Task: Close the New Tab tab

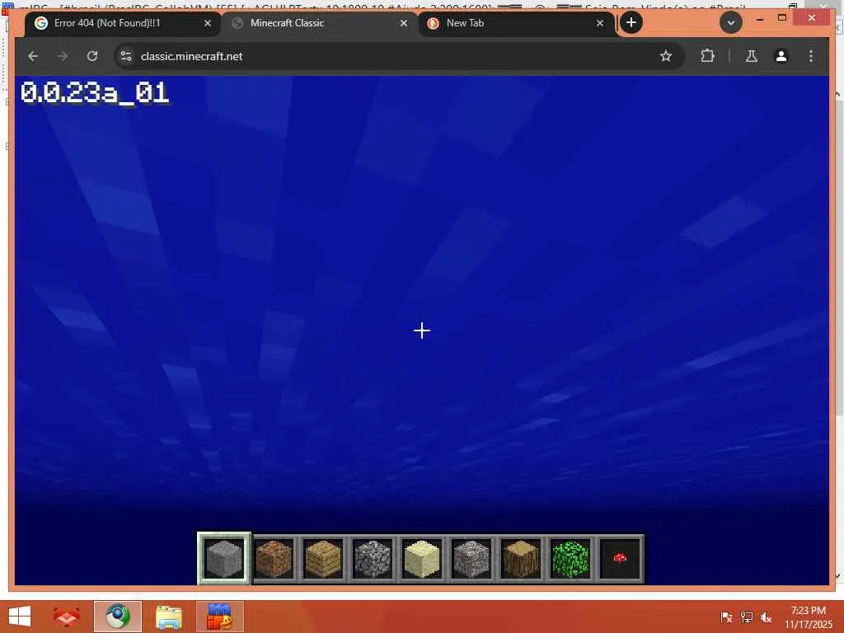Action: click(x=600, y=23)
